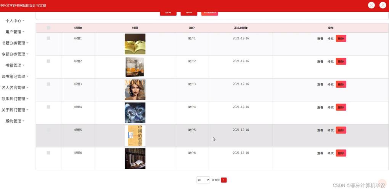The image size is (389, 190).
Task: Click the book cover image in row 标题2
Action: (x=135, y=67)
